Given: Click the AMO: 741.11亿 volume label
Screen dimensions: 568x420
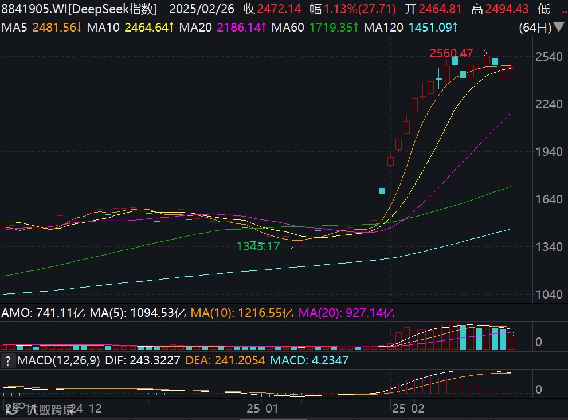Looking at the screenshot, I should (x=43, y=313).
